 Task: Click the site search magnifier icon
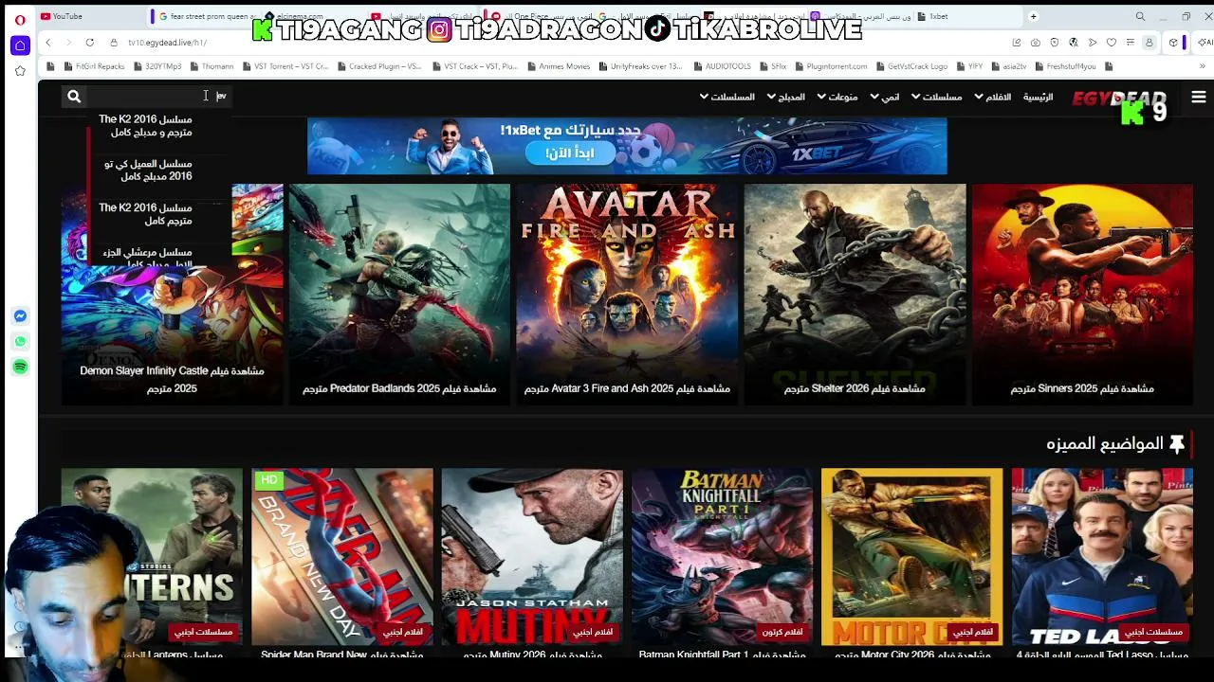click(74, 96)
